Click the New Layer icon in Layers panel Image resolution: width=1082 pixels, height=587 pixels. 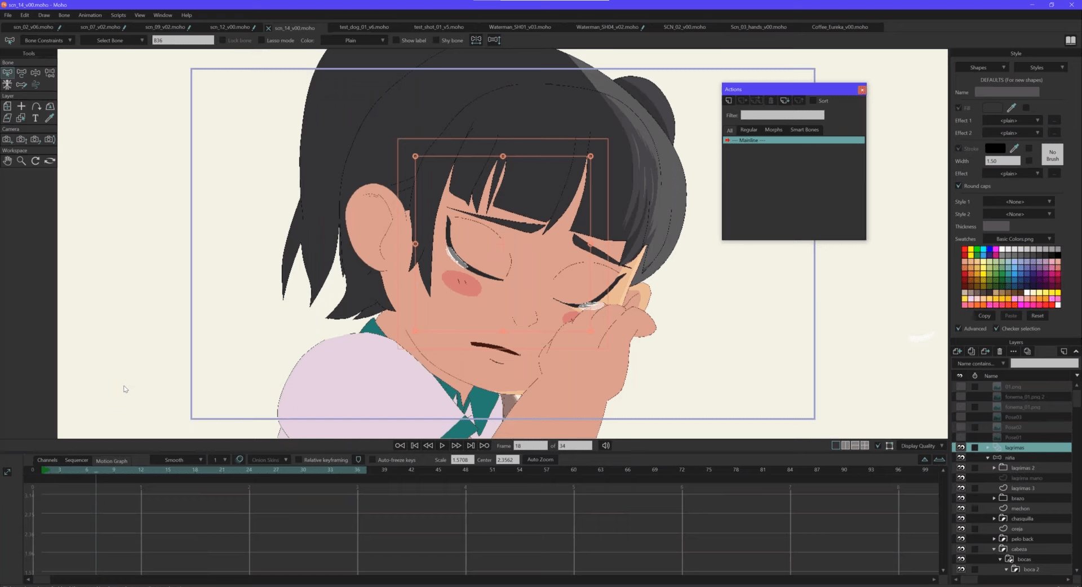tap(957, 351)
